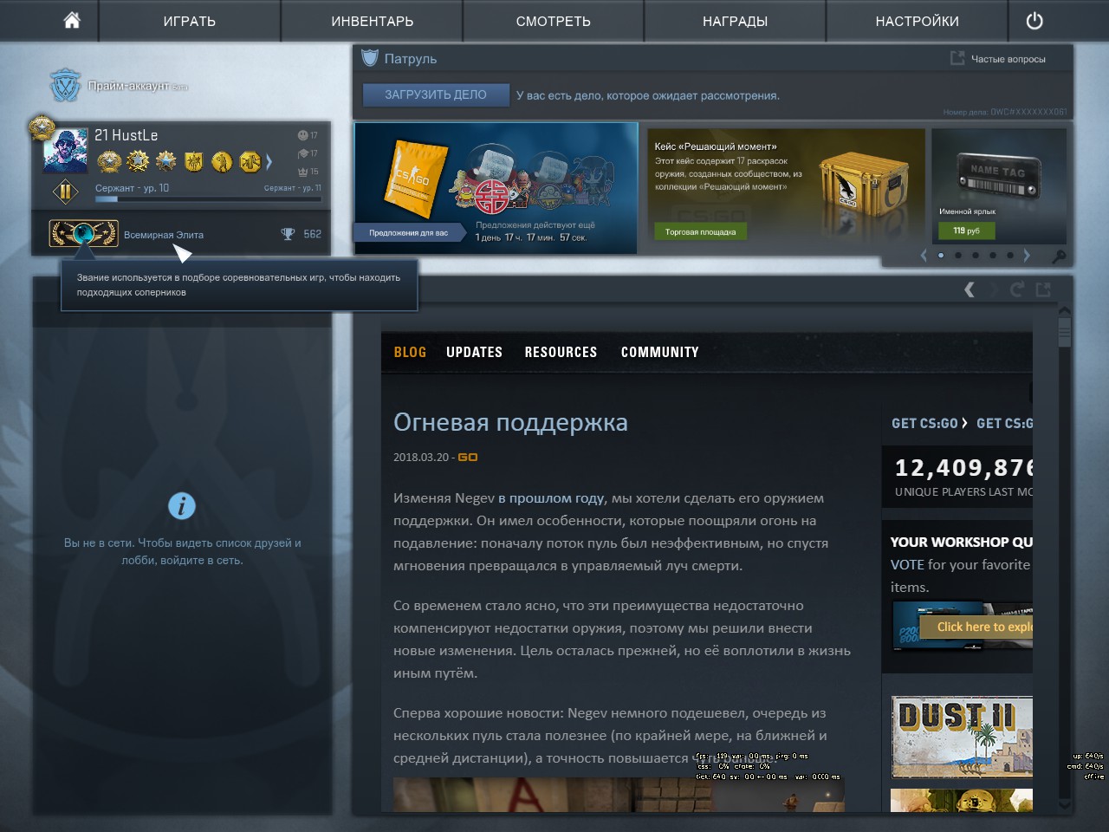Switch to the BLOG tab

point(410,352)
